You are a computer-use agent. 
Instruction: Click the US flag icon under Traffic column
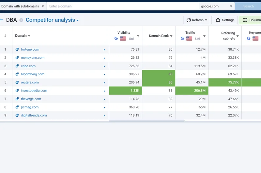point(189,39)
